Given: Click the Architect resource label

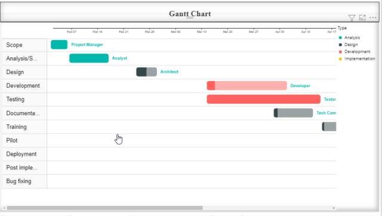Looking at the screenshot, I should tap(170, 72).
